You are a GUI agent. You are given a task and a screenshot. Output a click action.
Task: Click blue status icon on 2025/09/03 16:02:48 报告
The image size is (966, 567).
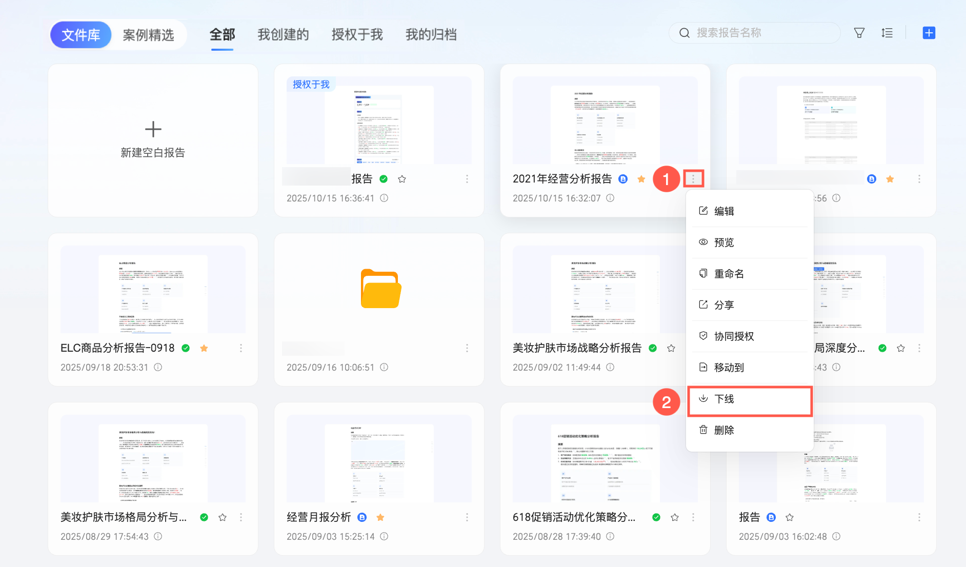click(771, 517)
